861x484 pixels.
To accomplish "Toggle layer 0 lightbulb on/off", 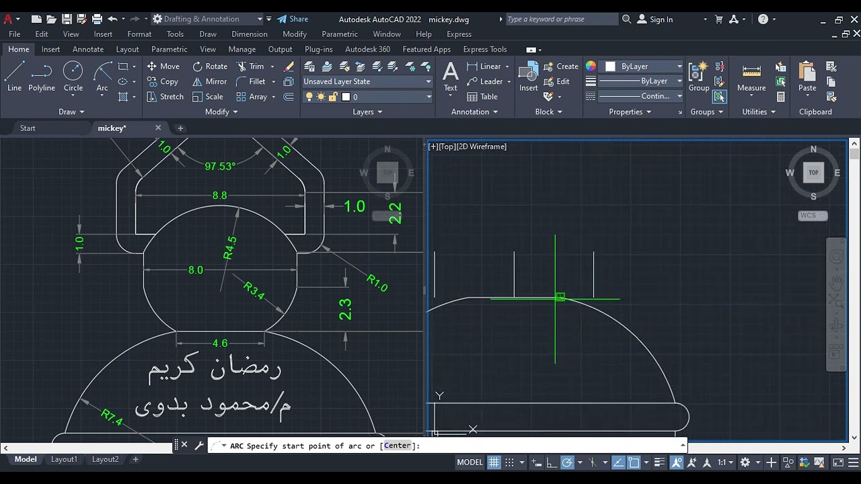I will click(309, 97).
